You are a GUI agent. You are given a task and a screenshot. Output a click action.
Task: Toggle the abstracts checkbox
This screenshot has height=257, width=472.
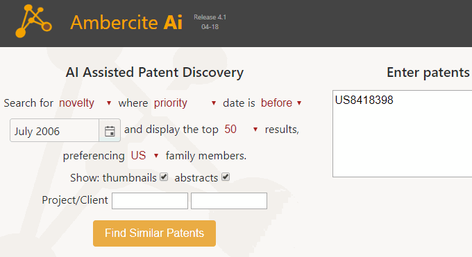226,177
